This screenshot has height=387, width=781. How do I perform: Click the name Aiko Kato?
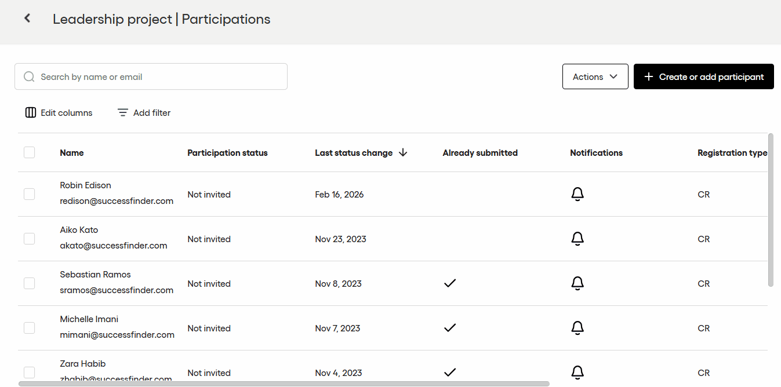[79, 230]
